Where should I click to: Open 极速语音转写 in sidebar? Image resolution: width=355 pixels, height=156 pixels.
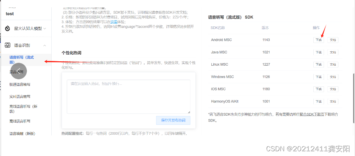pos(20,84)
